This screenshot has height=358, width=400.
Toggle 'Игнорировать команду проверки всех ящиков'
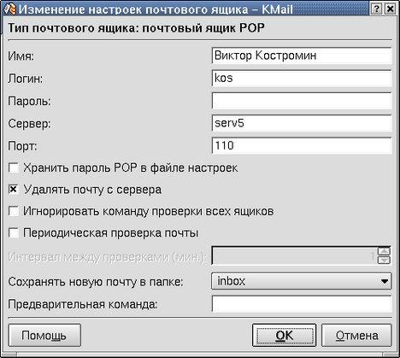click(x=14, y=211)
